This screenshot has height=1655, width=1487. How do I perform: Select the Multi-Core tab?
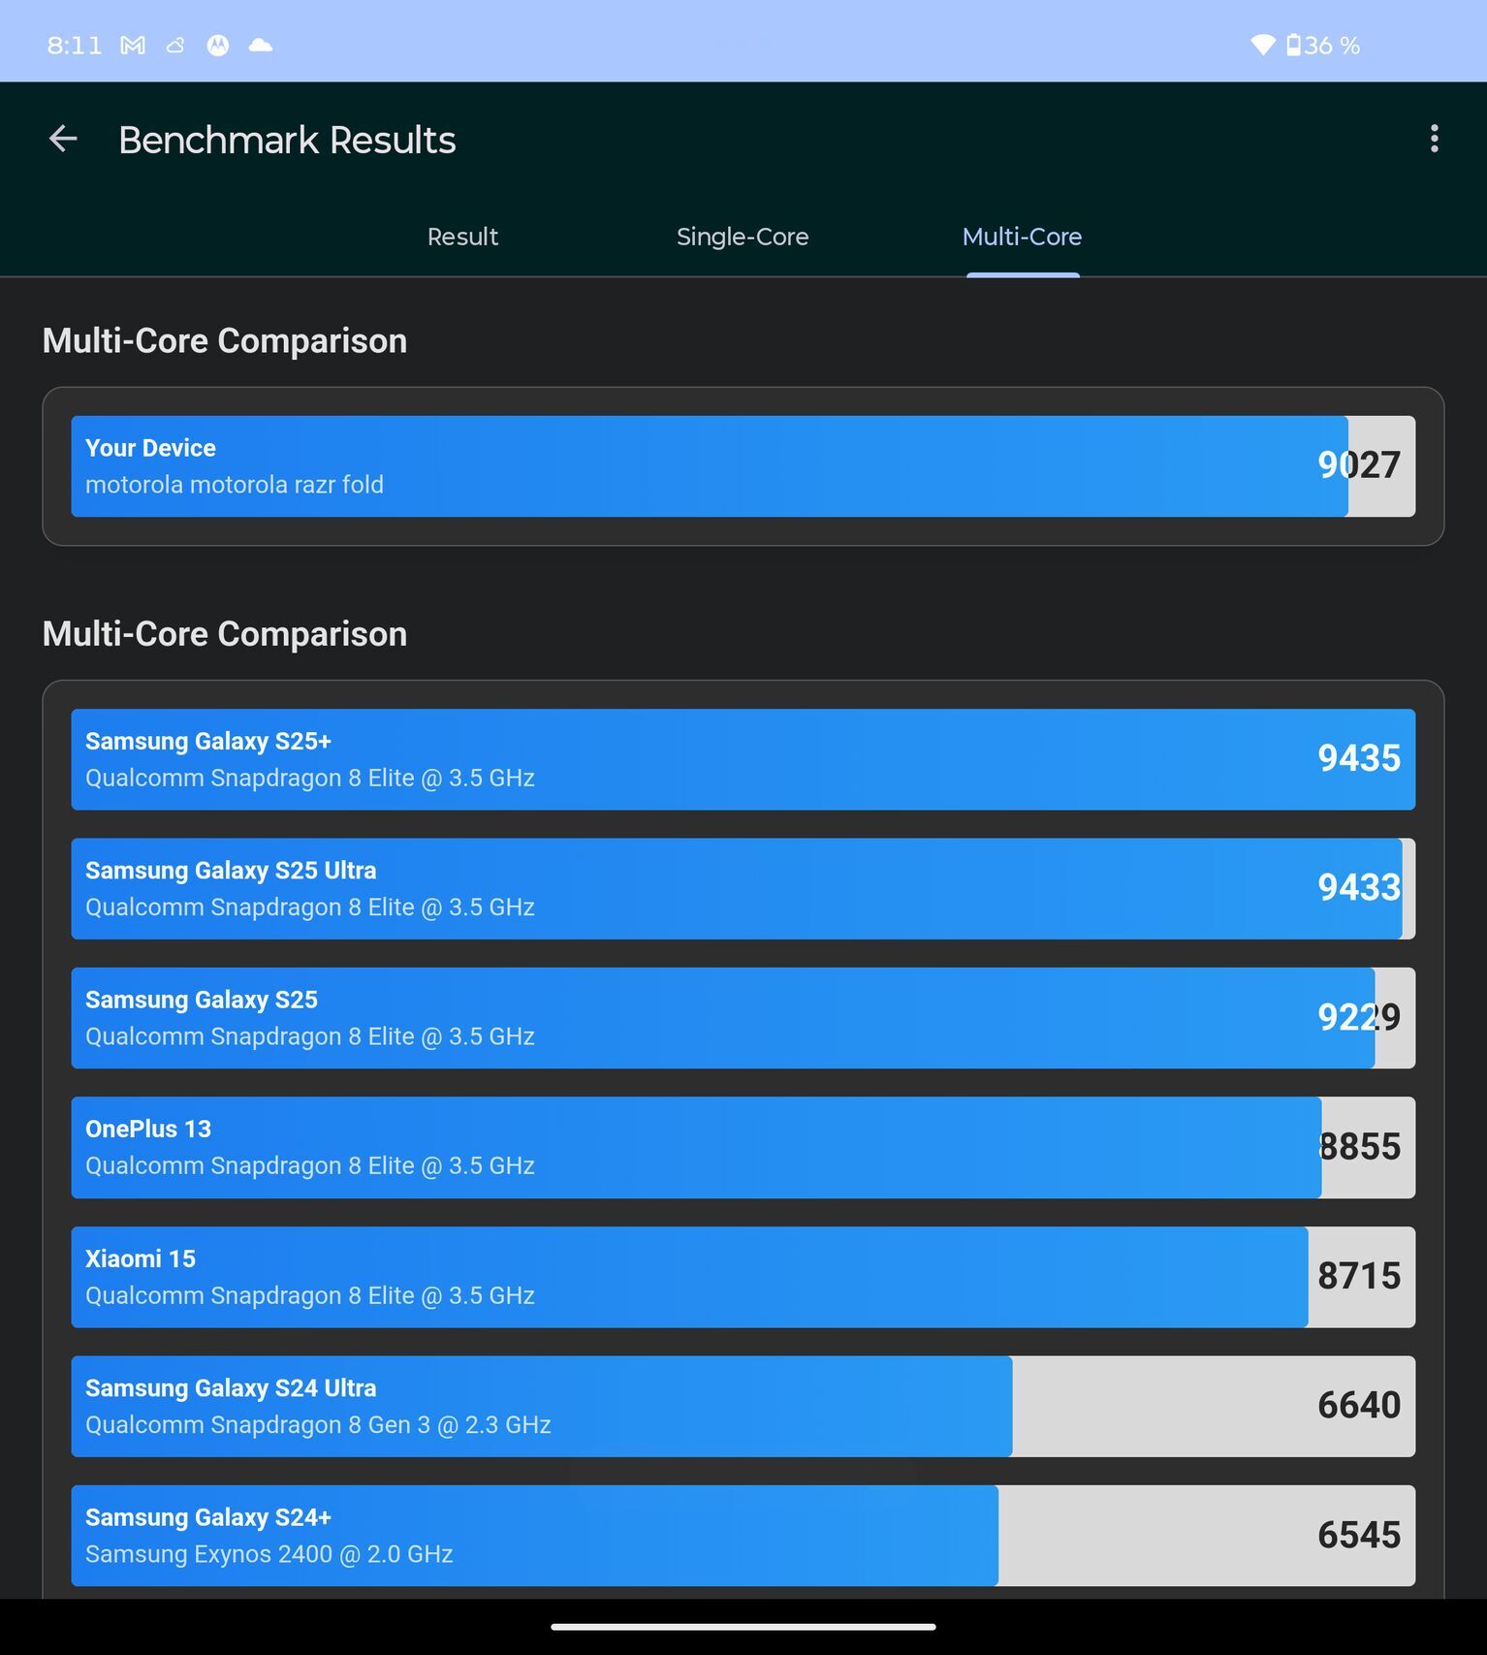(x=1022, y=237)
